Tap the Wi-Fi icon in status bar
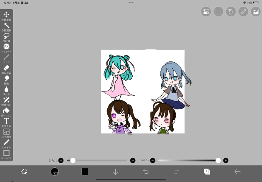 tap(245, 2)
